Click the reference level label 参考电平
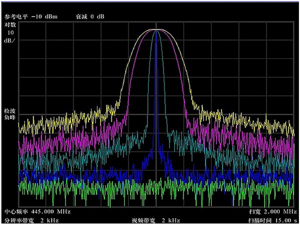 coord(15,17)
